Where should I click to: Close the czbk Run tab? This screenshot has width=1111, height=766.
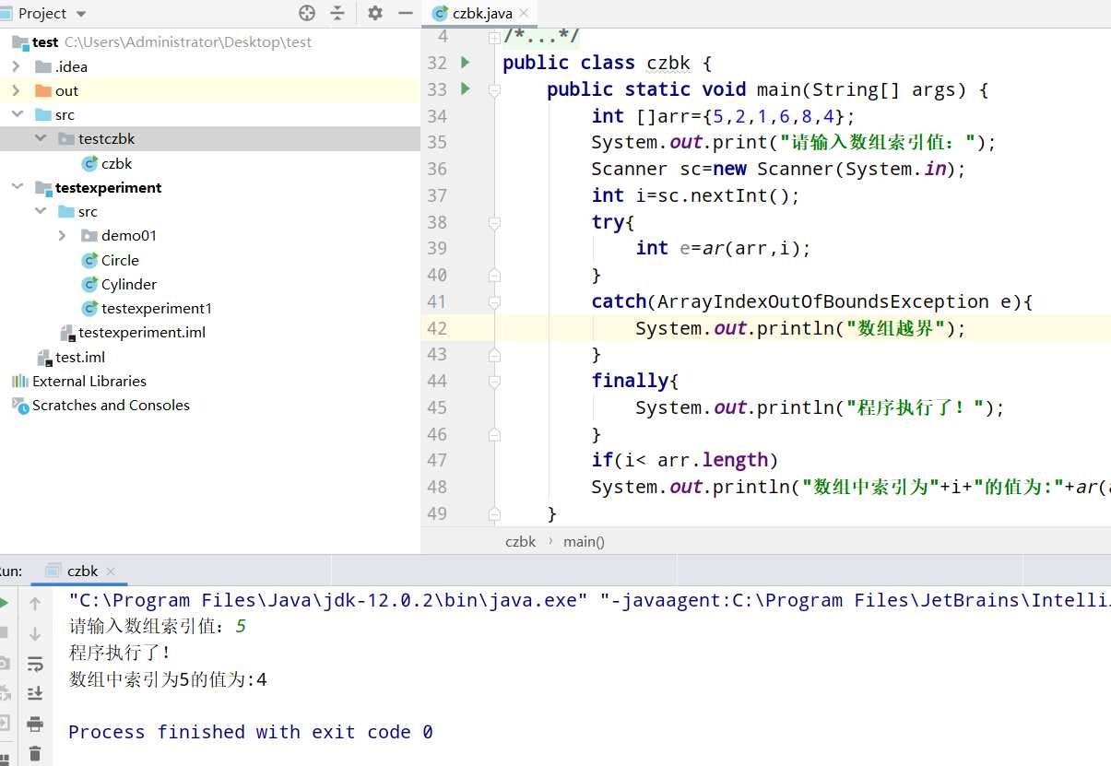110,572
